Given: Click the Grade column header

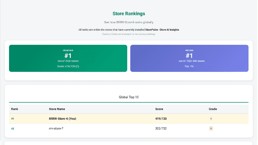Looking at the screenshot, I should [213, 109].
